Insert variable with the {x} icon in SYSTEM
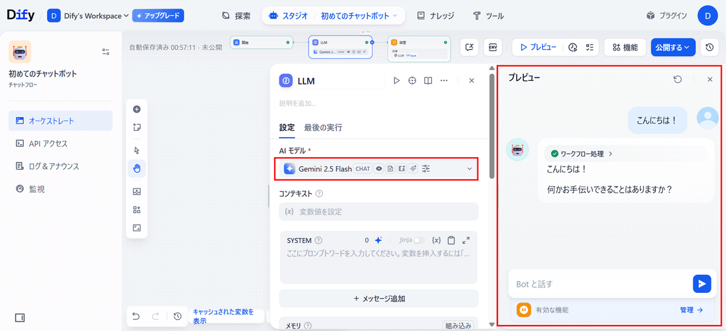Viewport: 726px width, 331px height. click(x=436, y=240)
